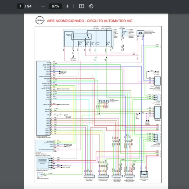Screen dimensions: 189x189
Task: Rotate the document with the rotate icon
Action: coord(91,6)
